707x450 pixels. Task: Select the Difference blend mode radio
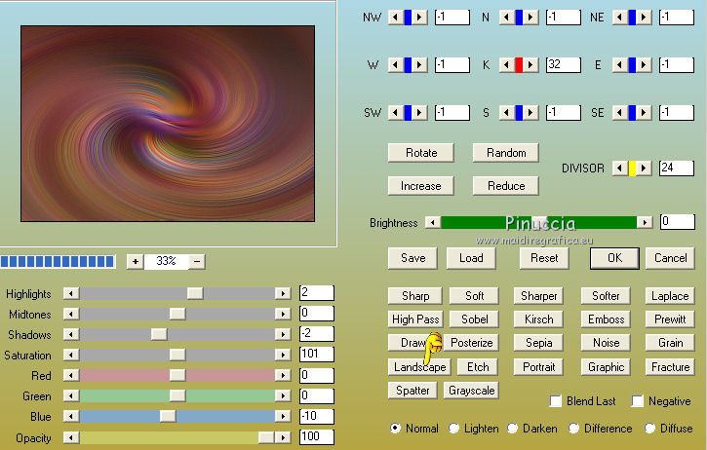(x=574, y=428)
